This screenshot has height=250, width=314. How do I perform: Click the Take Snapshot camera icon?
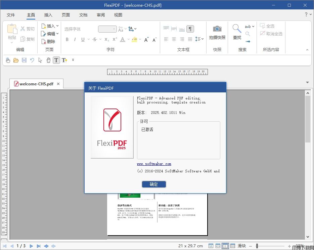(x=217, y=29)
